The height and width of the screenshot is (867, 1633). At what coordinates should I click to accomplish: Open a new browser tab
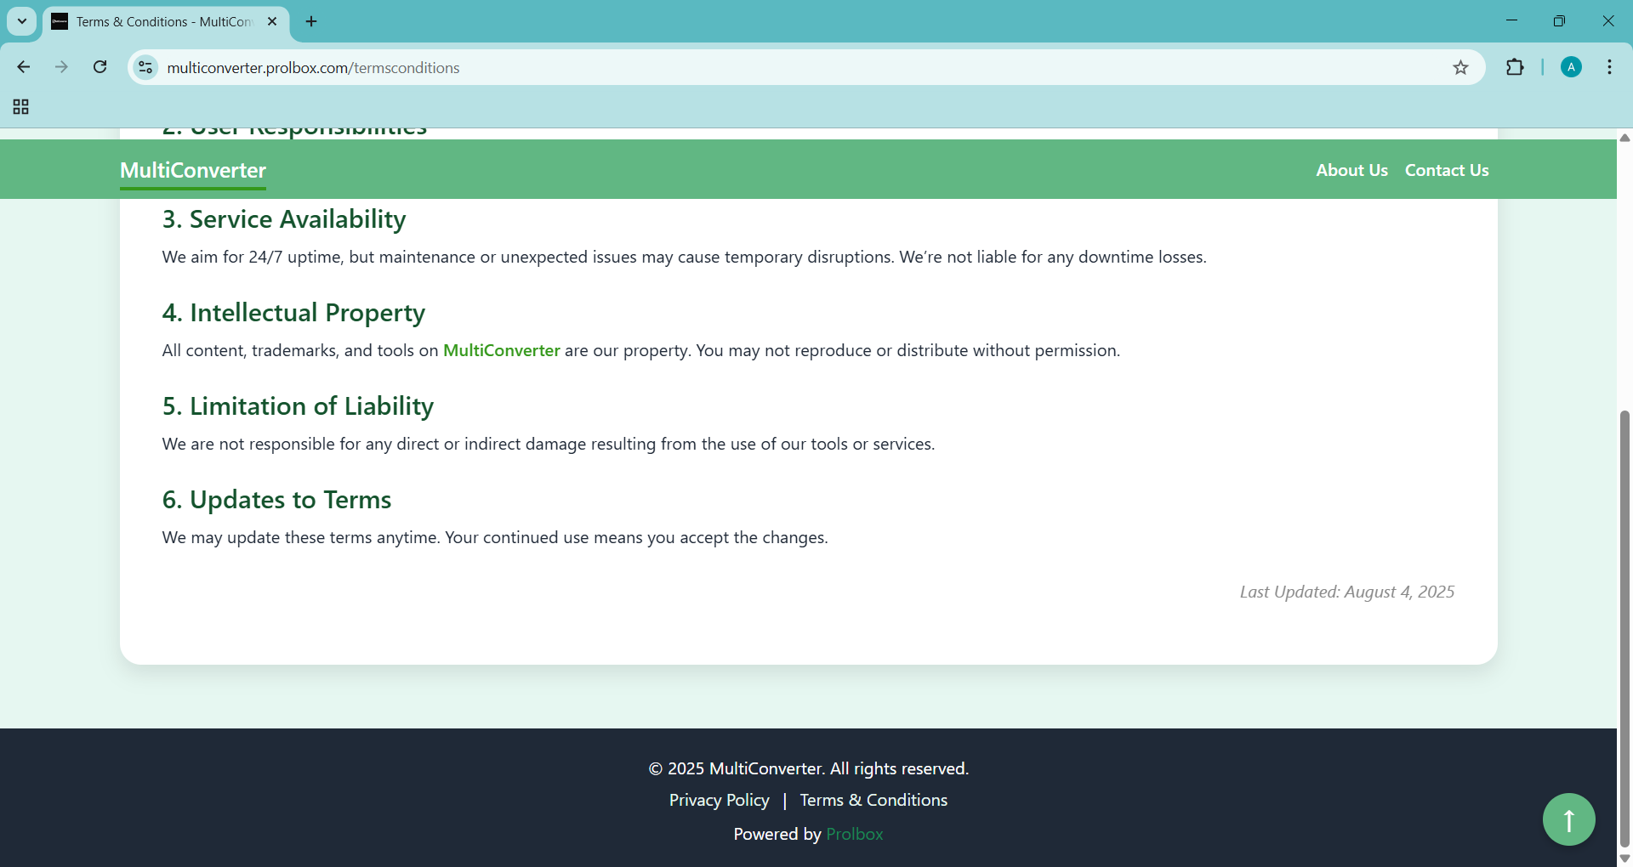coord(311,21)
